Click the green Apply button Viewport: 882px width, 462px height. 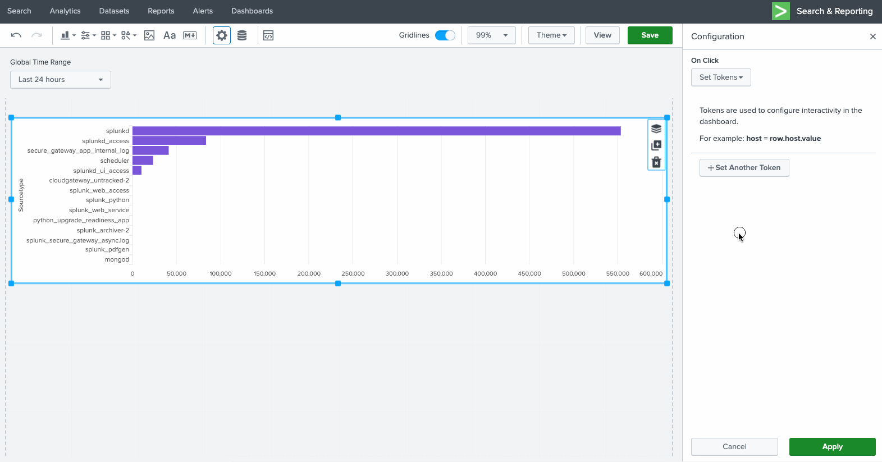pos(832,447)
